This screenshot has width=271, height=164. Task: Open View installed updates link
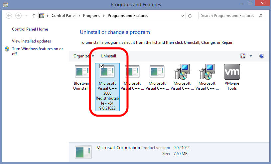point(32,41)
